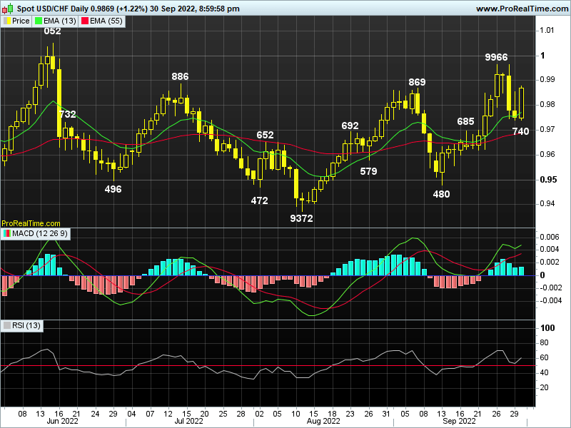This screenshot has height=428, width=571.
Task: Toggle EMA (13) line visibility
Action: [60, 20]
